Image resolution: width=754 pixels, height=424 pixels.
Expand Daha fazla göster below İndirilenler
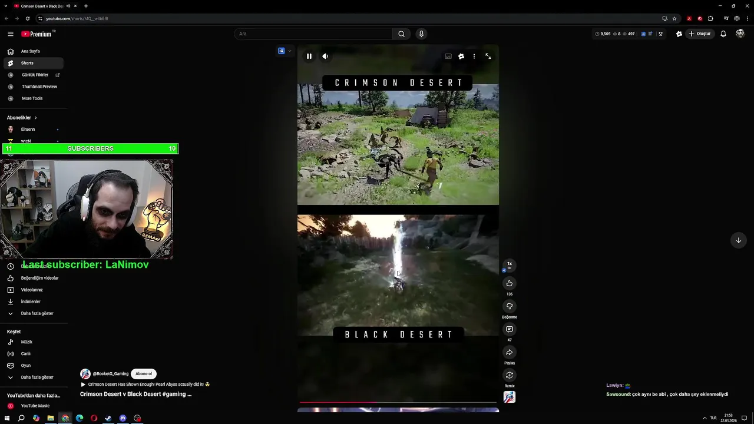[34, 313]
